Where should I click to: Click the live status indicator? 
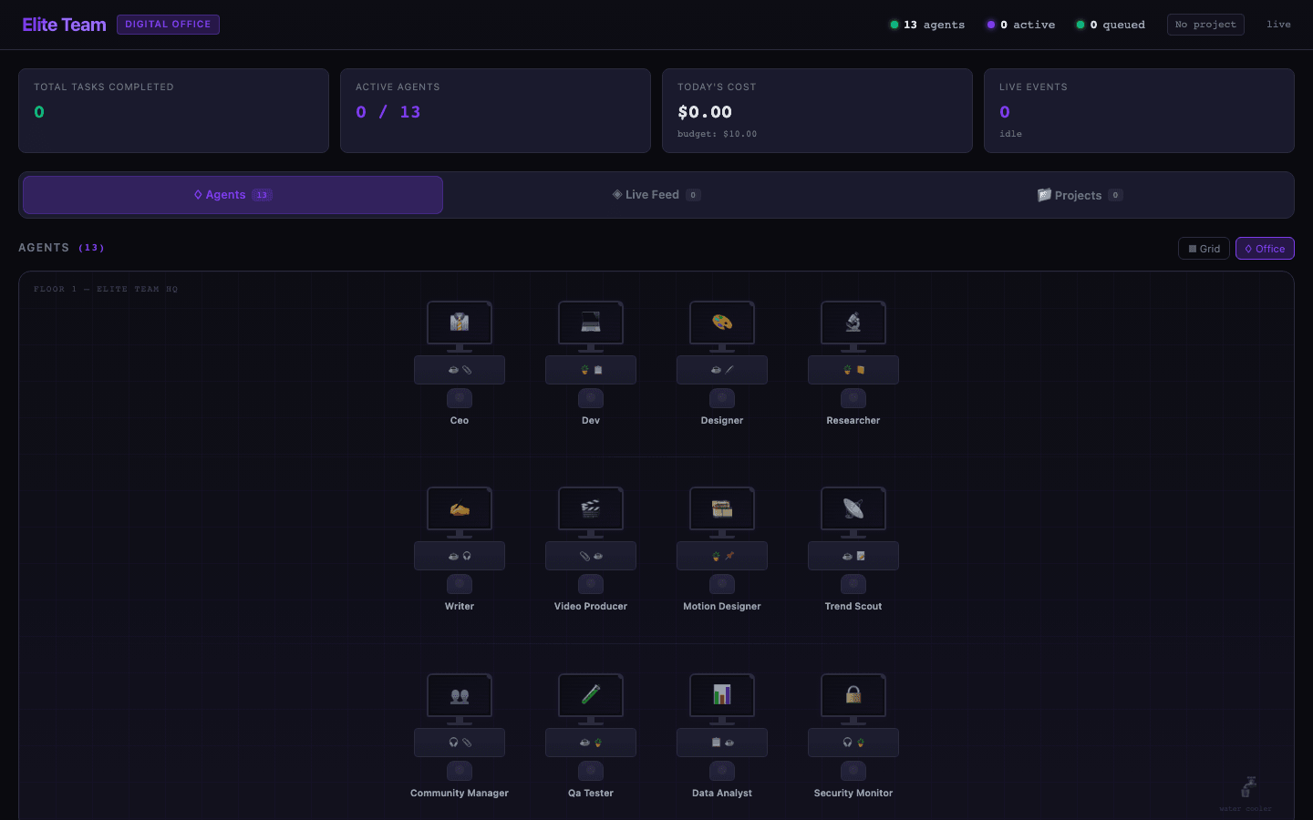click(1278, 25)
